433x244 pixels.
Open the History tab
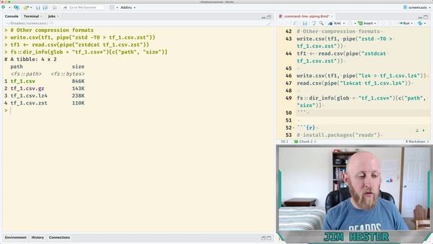(38, 237)
